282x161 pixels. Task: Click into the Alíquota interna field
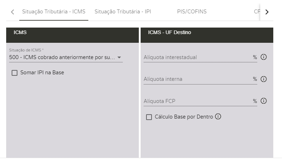(x=196, y=79)
